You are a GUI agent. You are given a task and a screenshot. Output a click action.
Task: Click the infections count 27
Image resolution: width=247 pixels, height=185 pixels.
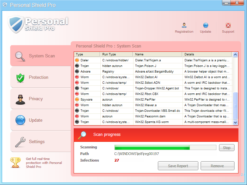tap(116, 160)
